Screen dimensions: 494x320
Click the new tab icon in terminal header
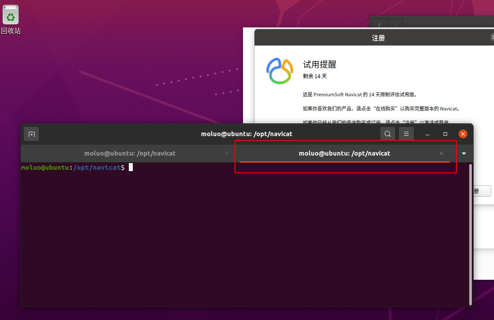[x=31, y=134]
